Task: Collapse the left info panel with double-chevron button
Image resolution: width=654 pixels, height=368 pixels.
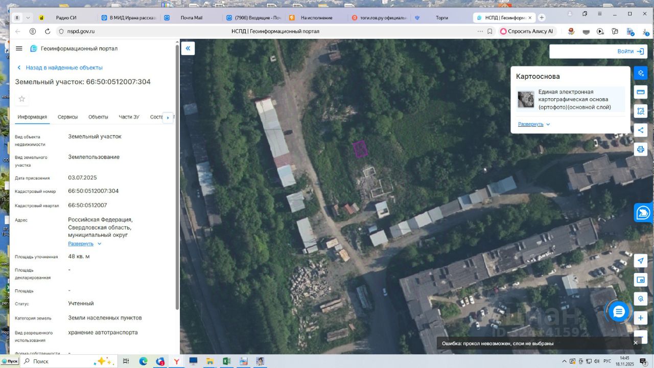Action: click(188, 49)
